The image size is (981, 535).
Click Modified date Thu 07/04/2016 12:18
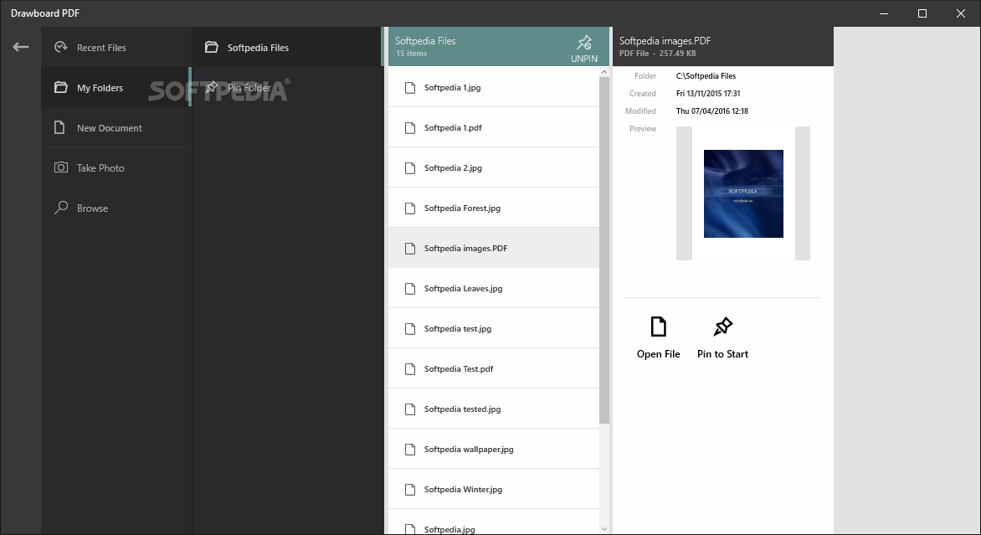[x=712, y=111]
